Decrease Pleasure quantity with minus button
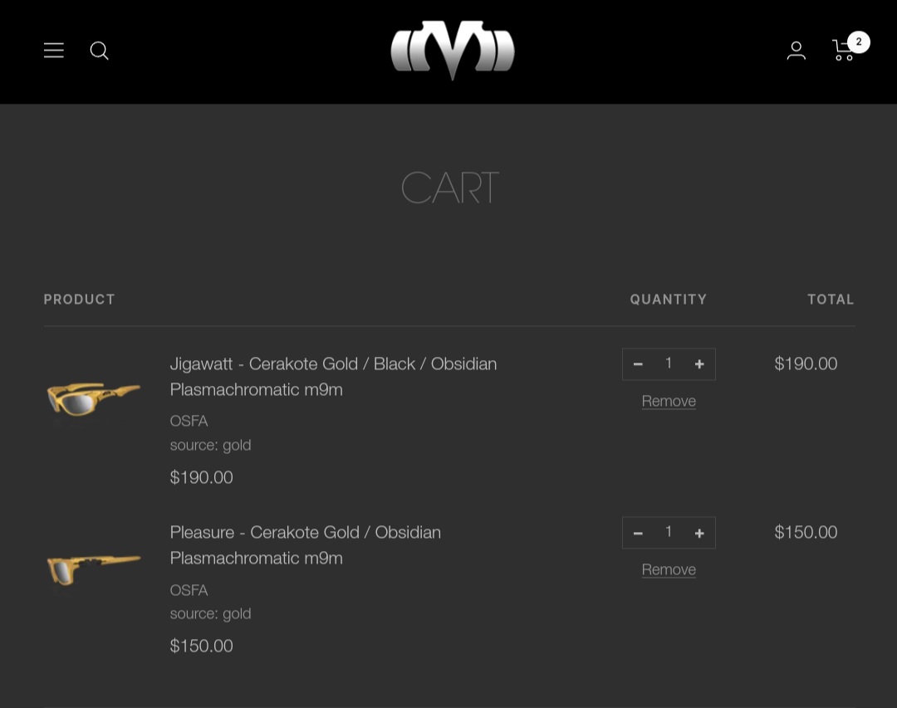Screen dimensions: 897x708 point(638,533)
